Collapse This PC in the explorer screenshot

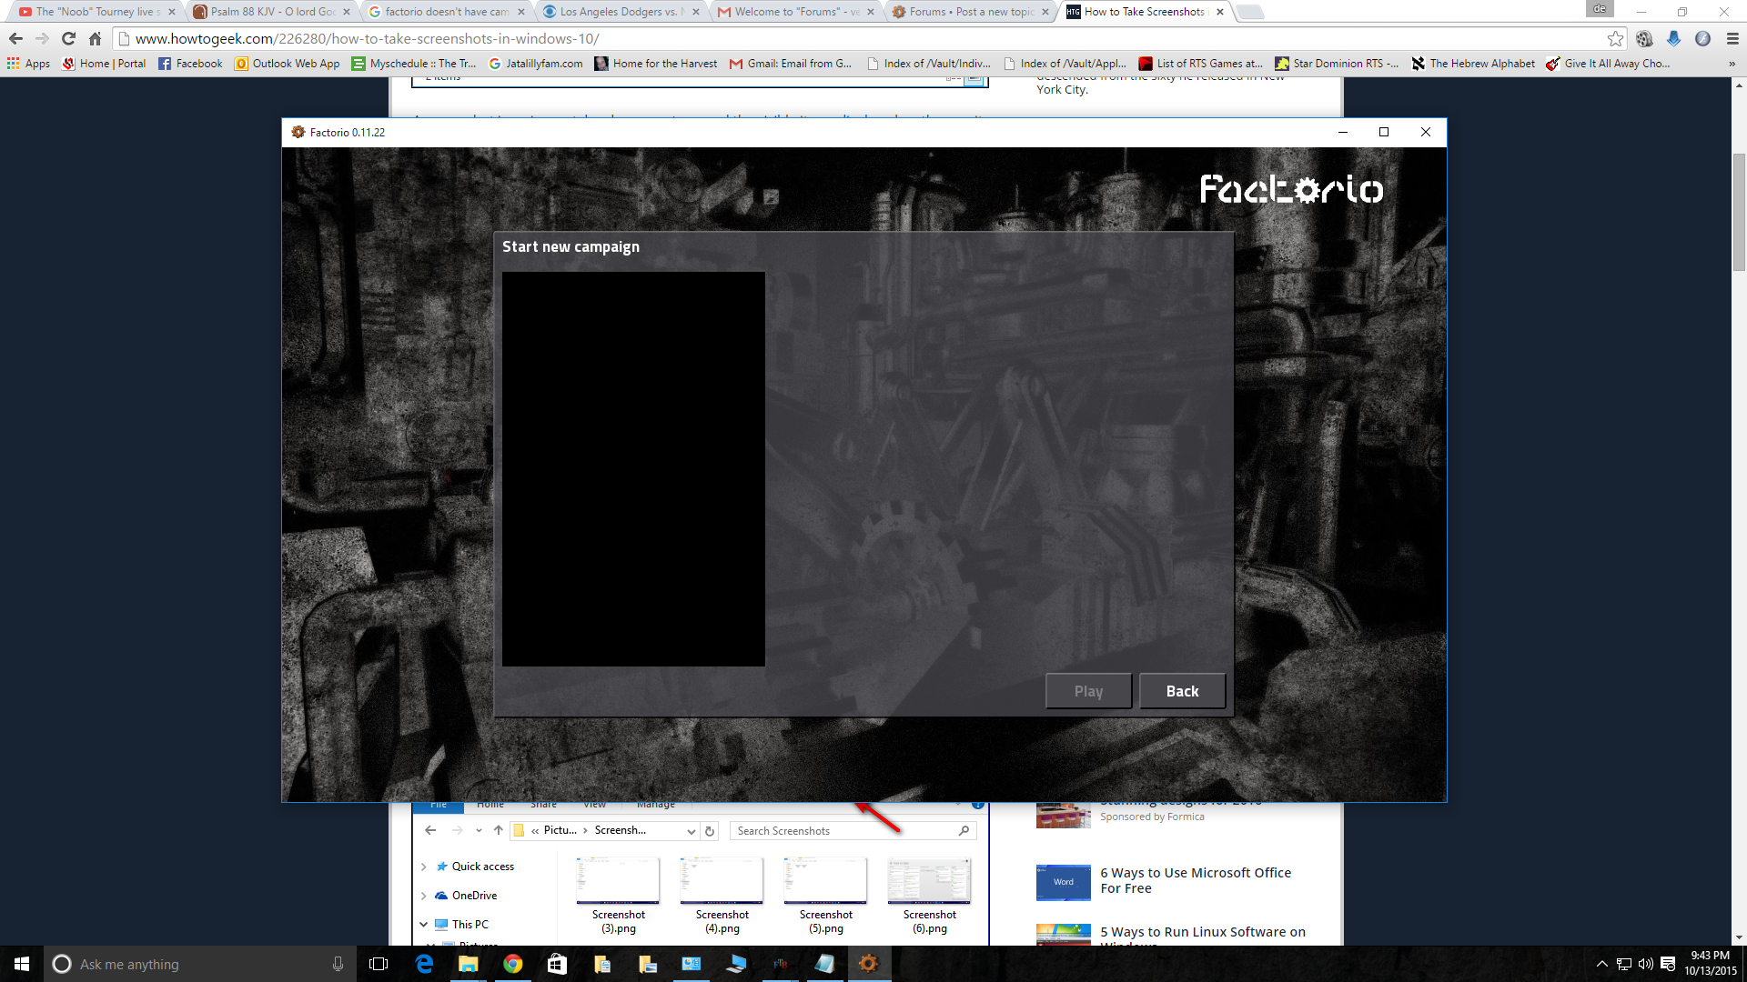424,924
